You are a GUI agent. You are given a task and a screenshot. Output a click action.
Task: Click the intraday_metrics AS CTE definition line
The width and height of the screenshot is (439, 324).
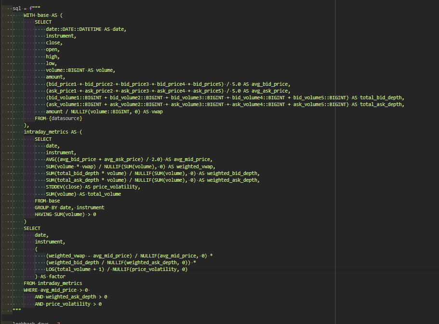coord(53,132)
